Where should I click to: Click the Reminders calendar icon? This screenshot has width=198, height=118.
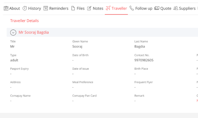click(x=46, y=8)
